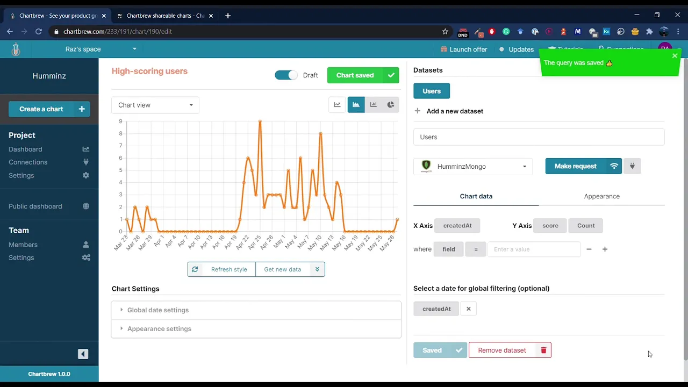Click the Remove dataset button

pyautogui.click(x=510, y=350)
